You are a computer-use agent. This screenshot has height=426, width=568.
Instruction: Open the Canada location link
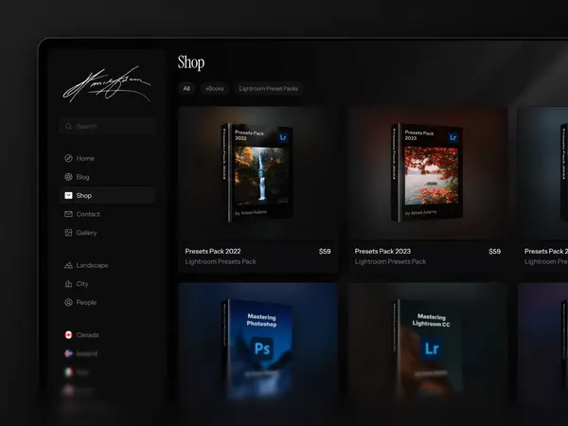tap(107, 335)
